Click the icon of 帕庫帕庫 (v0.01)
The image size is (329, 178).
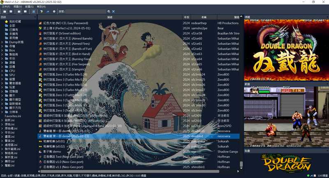point(40,141)
